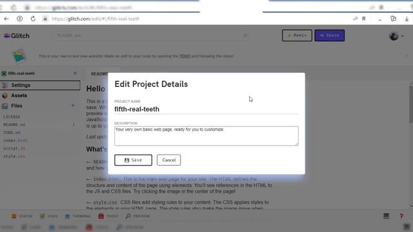The width and height of the screenshot is (413, 232).
Task: Open the TERMINAL panel
Action: pyautogui.click(x=77, y=216)
